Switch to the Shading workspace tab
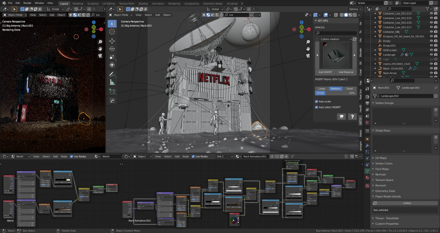Viewport: 440px width, 233px height. 143,3
